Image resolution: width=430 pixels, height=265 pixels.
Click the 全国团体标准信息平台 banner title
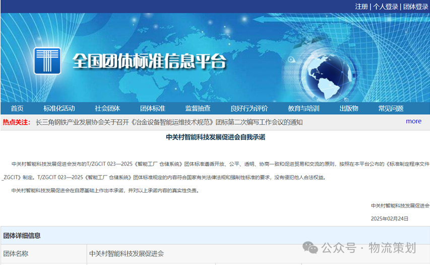(x=149, y=61)
